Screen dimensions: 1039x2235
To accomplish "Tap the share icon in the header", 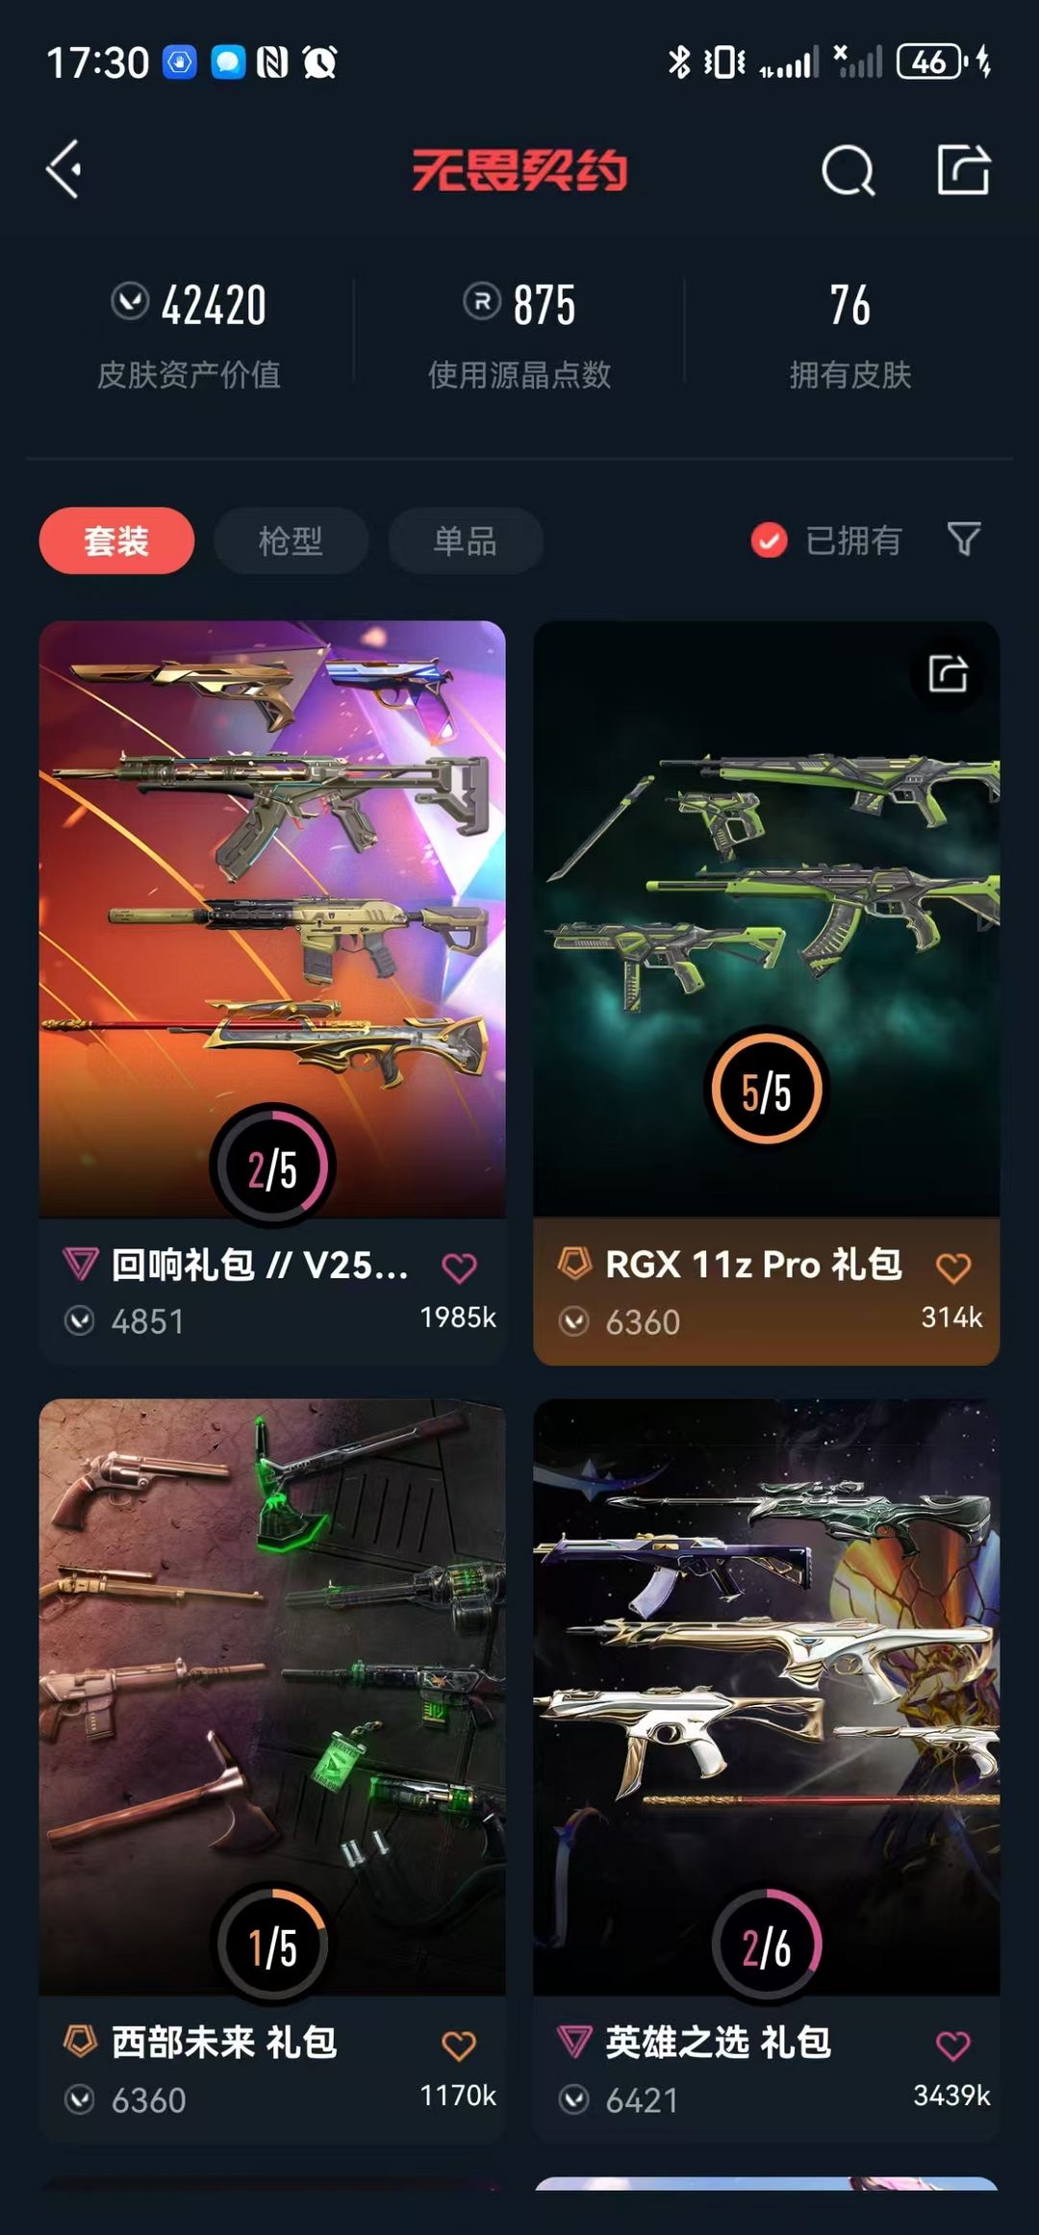I will coord(963,169).
